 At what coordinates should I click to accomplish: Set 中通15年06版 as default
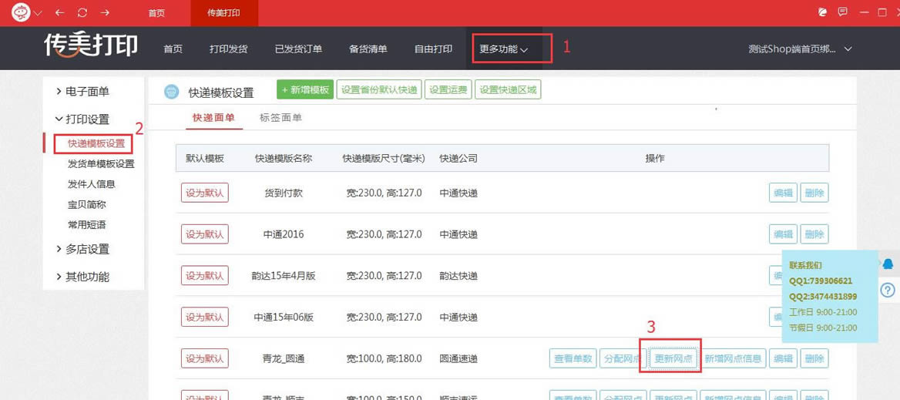coord(205,317)
